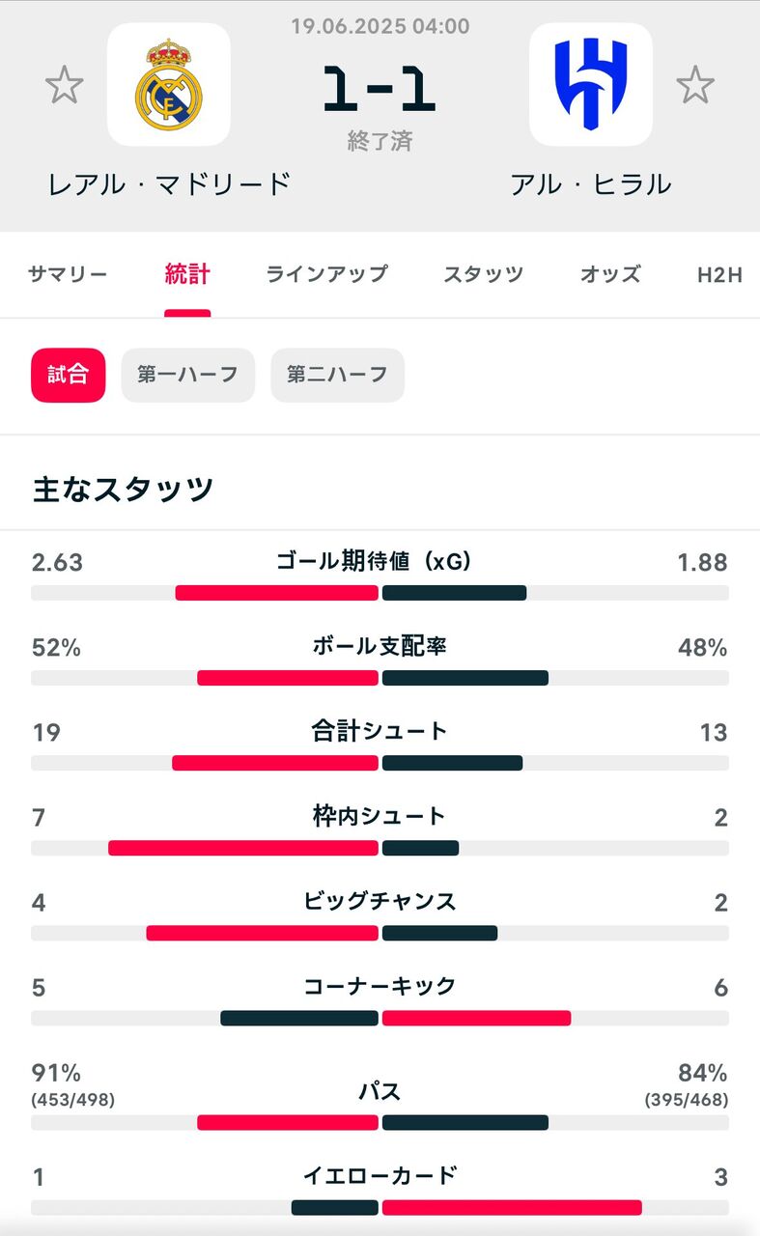Open the Al Hilal club logo
This screenshot has width=760, height=1236.
(x=591, y=85)
